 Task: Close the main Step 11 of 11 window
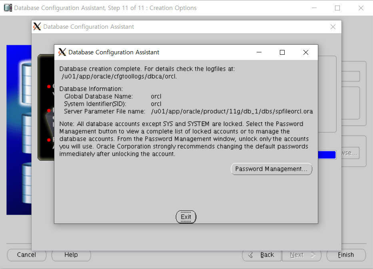pos(361,8)
